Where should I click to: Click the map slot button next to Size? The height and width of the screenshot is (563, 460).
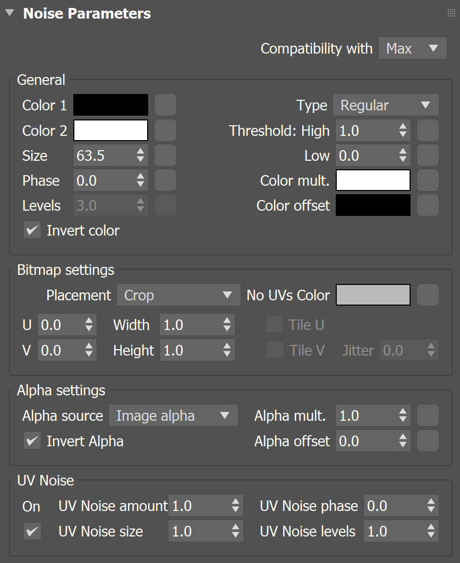coord(165,155)
